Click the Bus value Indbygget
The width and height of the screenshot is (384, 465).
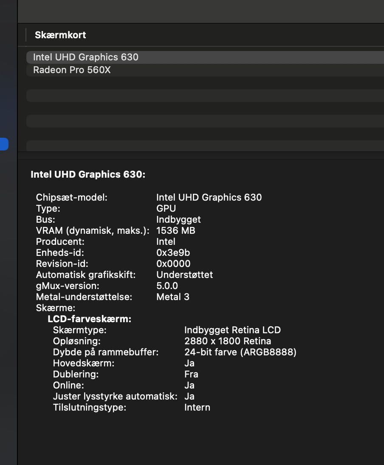coord(178,219)
